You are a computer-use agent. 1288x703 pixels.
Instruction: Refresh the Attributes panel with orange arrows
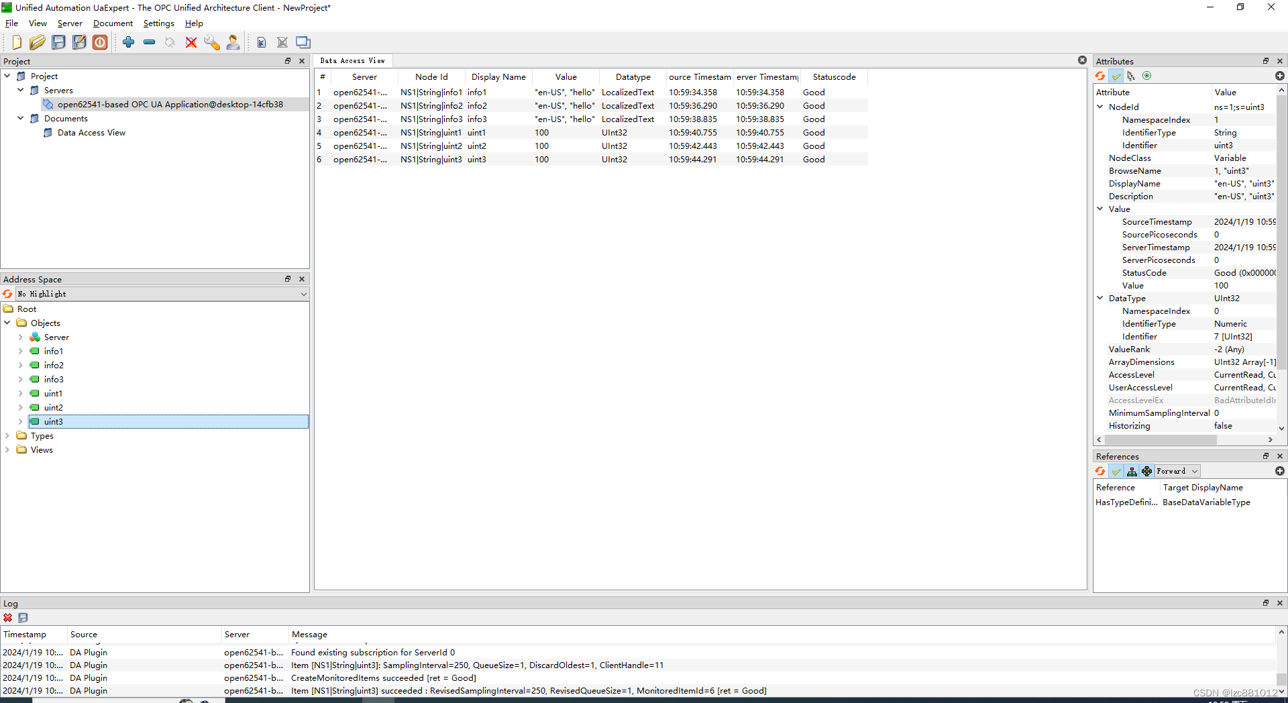pos(1101,76)
